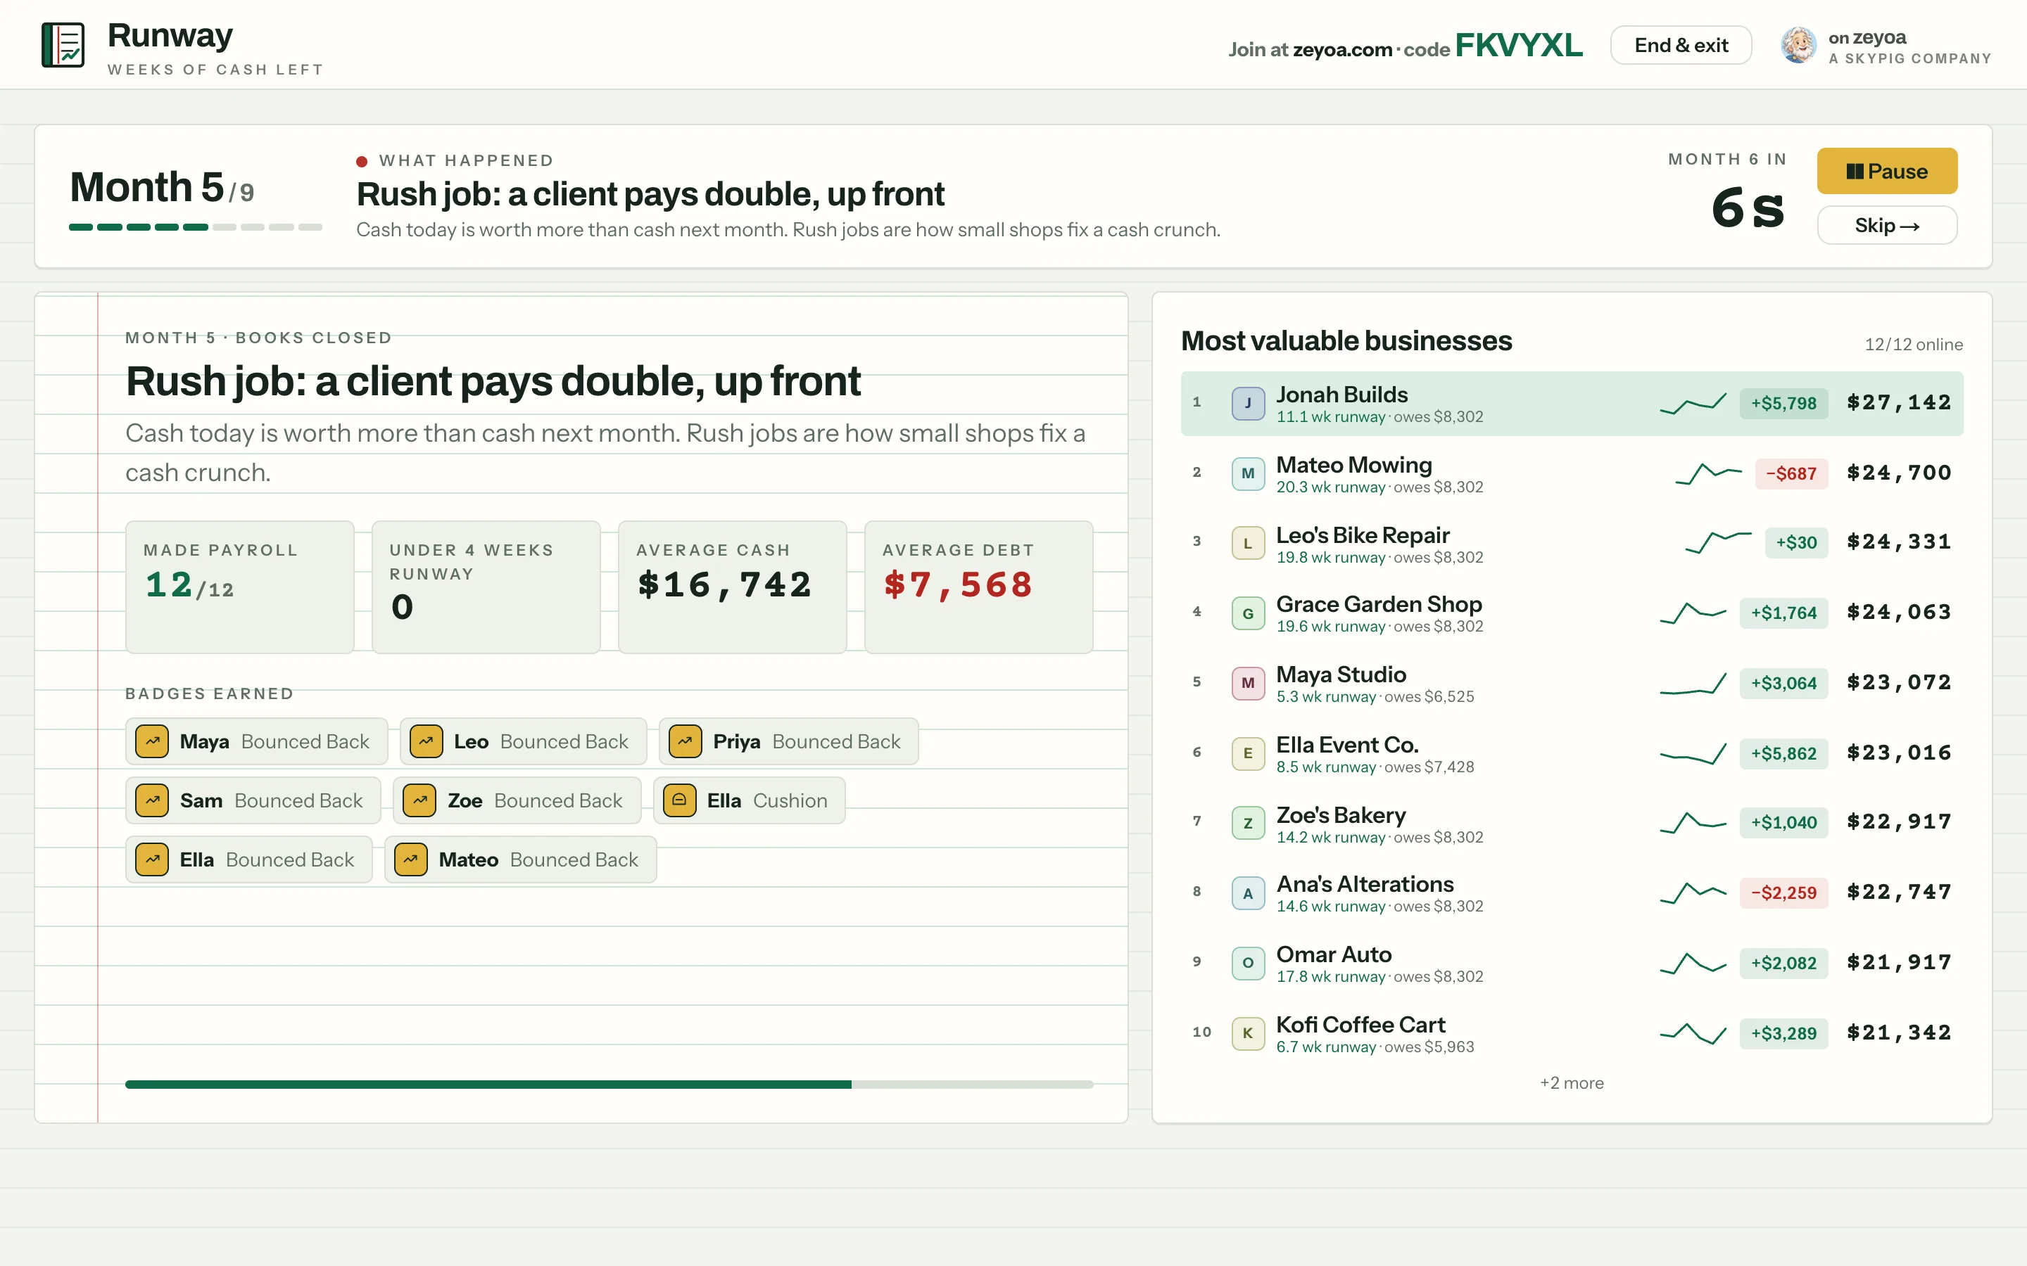
Task: Click the join code FKVYXL
Action: (x=1519, y=45)
